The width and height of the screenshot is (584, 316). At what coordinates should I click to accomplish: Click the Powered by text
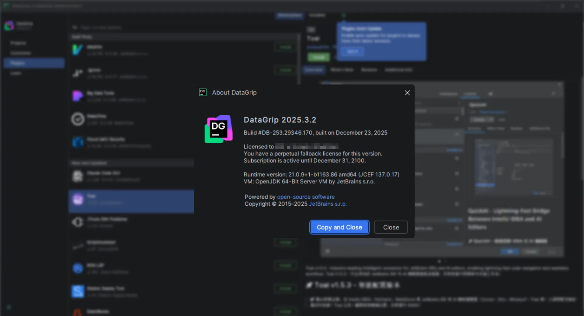point(260,197)
